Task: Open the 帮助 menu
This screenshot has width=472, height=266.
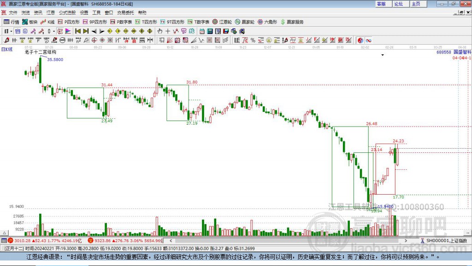Action: pyautogui.click(x=142, y=12)
